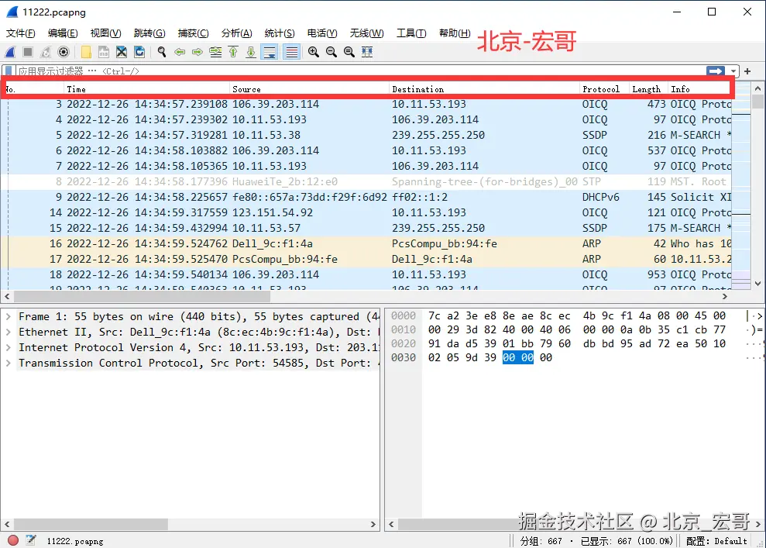Select packet 9 DHCPv6 row
Screen dimensions: 766x548
pyautogui.click(x=366, y=197)
